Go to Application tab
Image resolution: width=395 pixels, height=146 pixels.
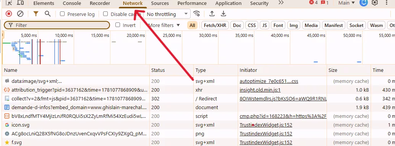tap(228, 3)
